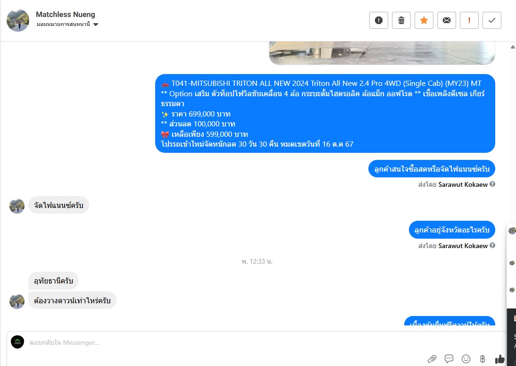
Task: Mark conversation unread with envelope icon
Action: (447, 20)
